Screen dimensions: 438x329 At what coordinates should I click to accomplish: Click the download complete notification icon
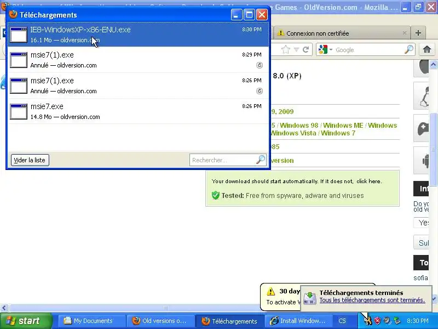(x=310, y=298)
